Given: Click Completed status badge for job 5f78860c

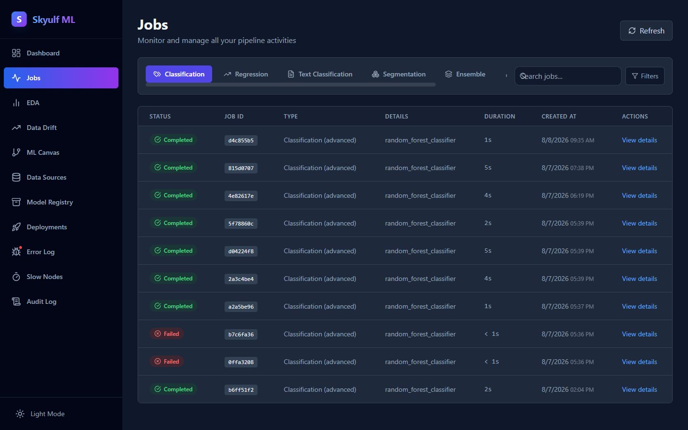Looking at the screenshot, I should (x=173, y=223).
